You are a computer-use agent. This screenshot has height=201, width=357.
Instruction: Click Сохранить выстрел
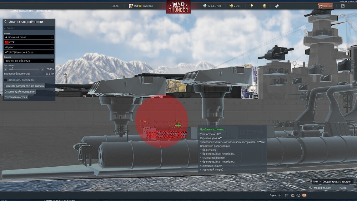point(16,97)
